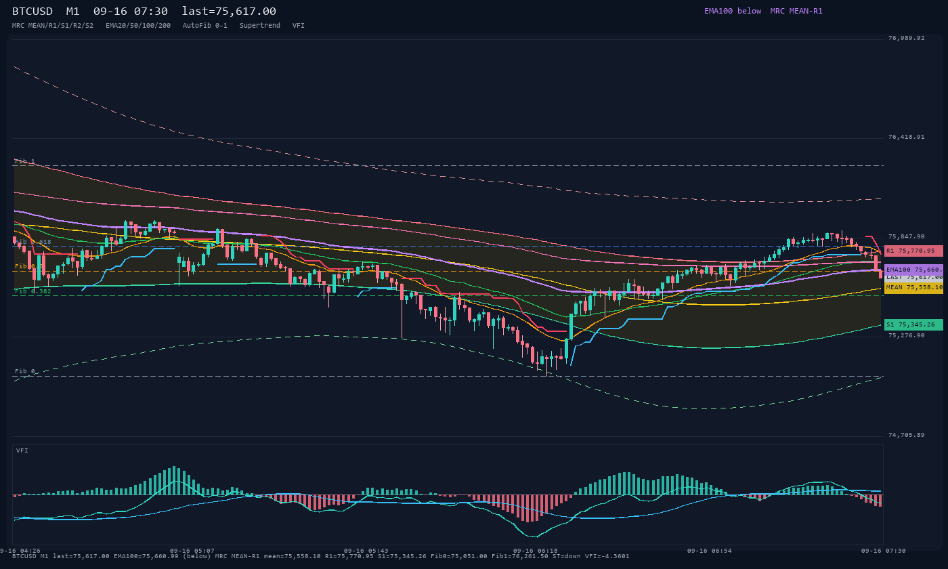Select the purple EMA100 price tag
The height and width of the screenshot is (569, 948).
pos(913,270)
